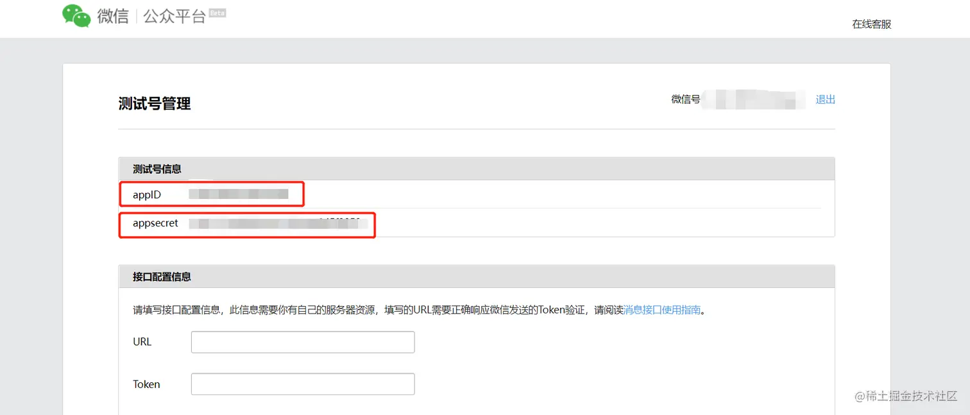Click the appsecret label
The height and width of the screenshot is (415, 970).
156,223
